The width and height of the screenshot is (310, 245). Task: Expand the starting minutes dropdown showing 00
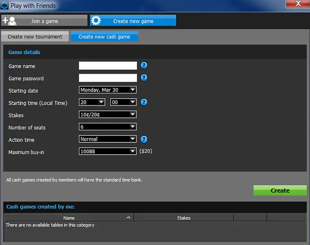tap(123, 102)
